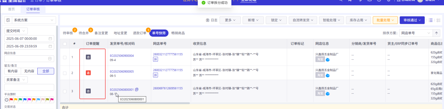Click the table's horizontal scrollbar

pos(125,103)
